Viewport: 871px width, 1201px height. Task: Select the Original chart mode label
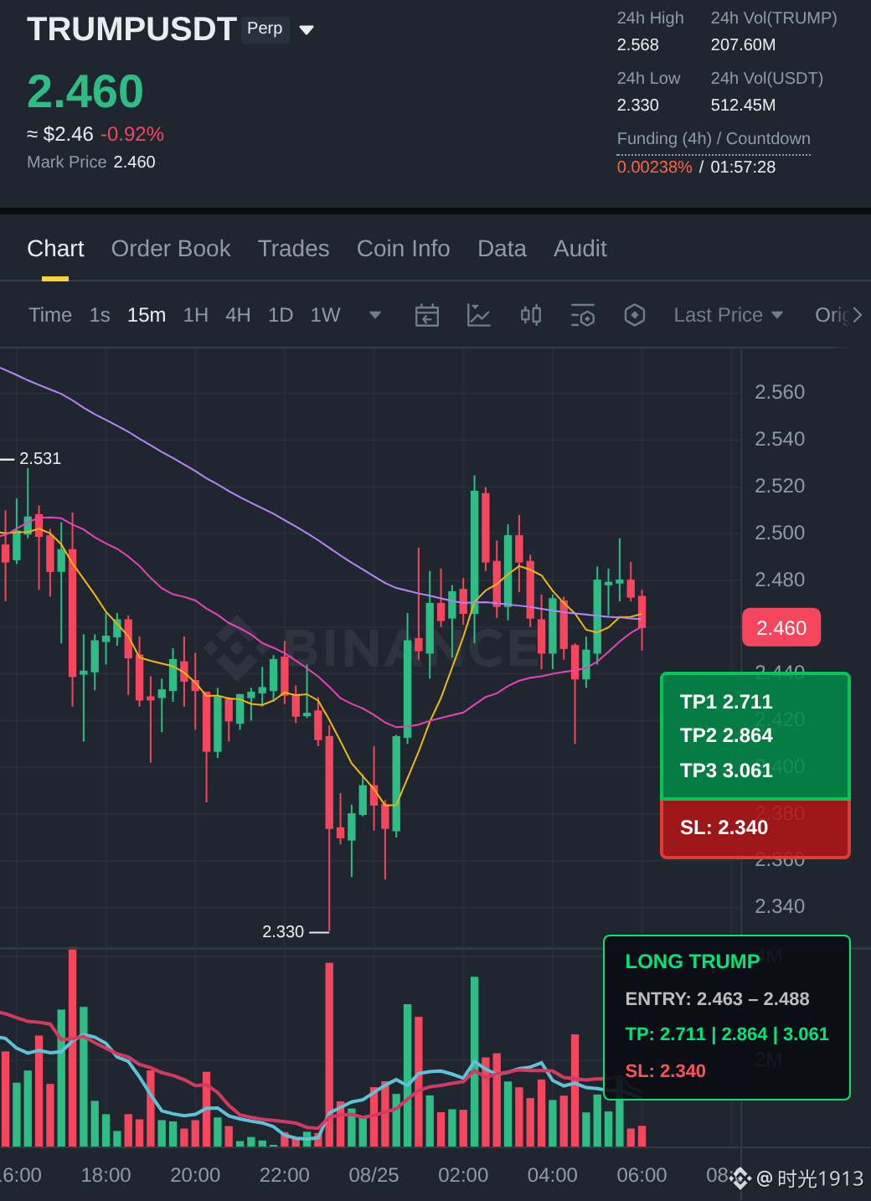832,315
